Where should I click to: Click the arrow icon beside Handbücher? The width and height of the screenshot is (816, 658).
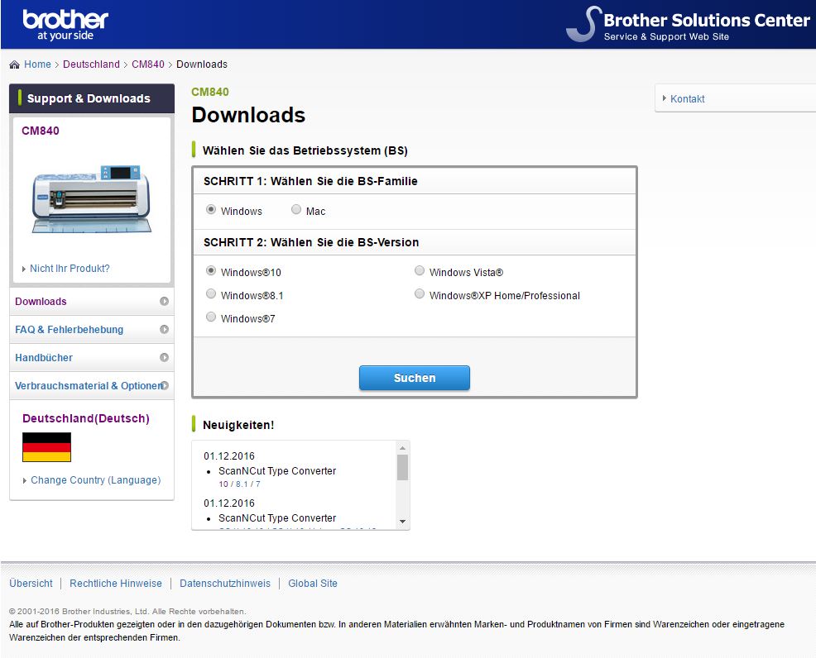(164, 358)
